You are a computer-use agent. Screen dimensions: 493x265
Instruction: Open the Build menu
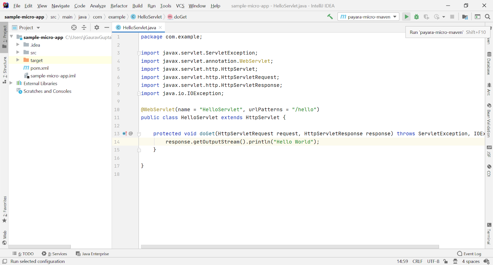[x=137, y=6]
